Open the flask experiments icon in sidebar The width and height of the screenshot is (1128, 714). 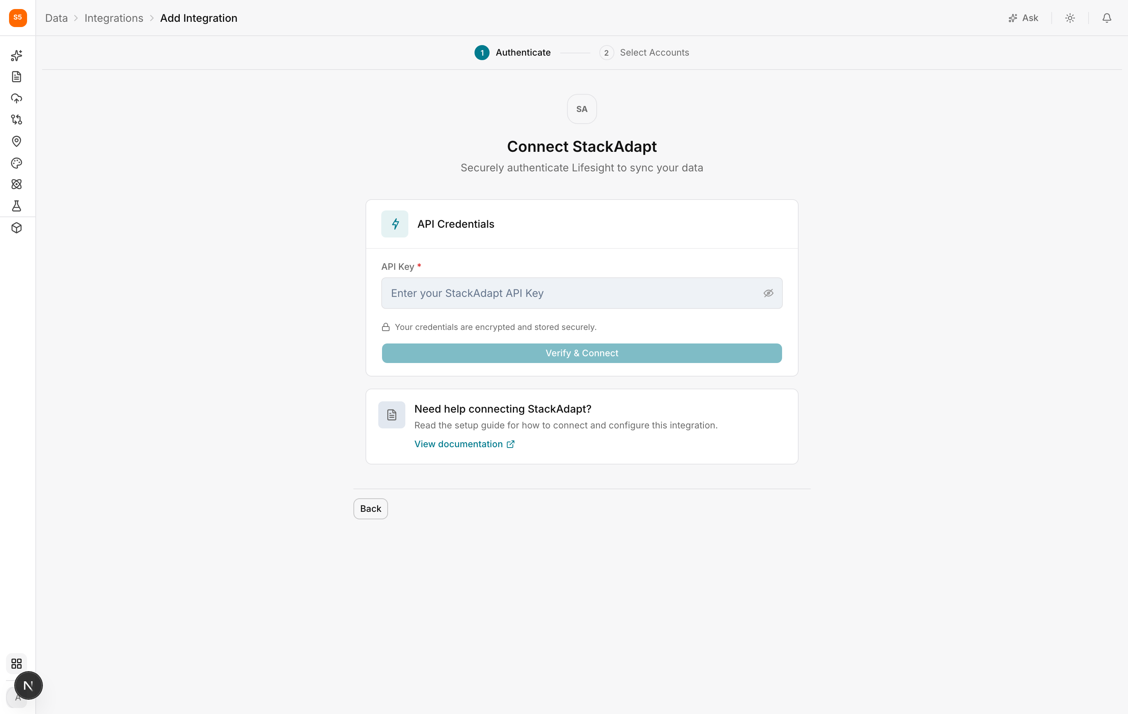point(17,206)
